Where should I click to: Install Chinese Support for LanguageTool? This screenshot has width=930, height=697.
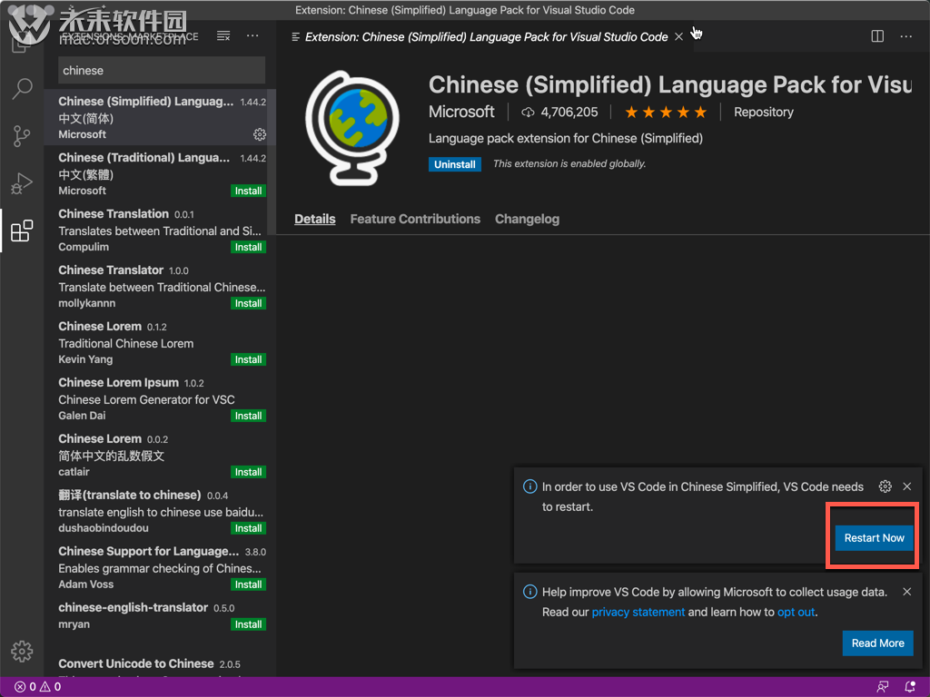pyautogui.click(x=248, y=584)
